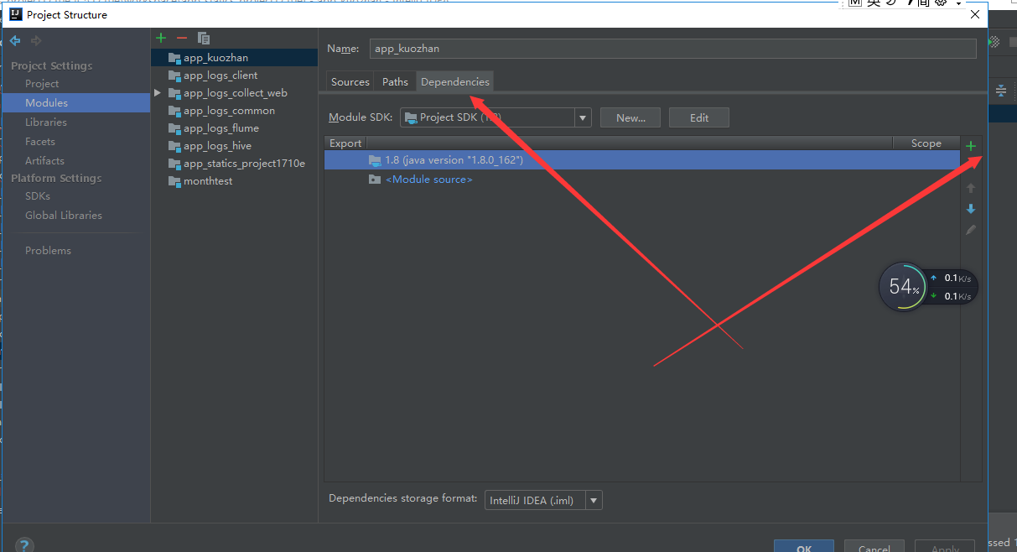Select the Dependencies tab
The width and height of the screenshot is (1017, 552).
[455, 81]
